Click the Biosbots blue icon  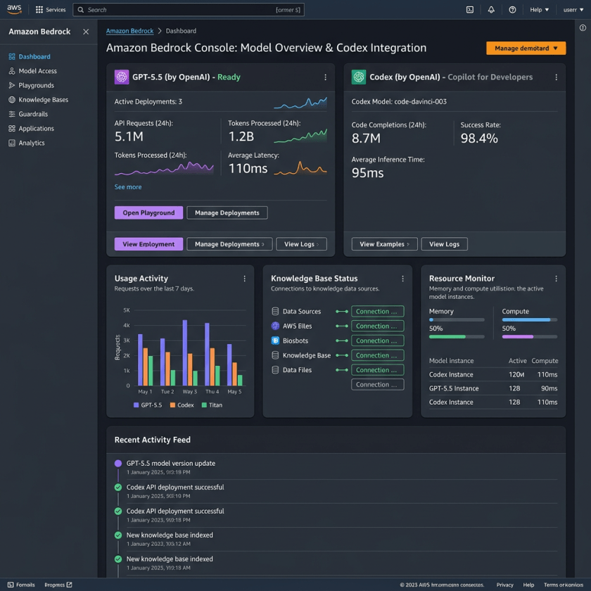pyautogui.click(x=275, y=341)
